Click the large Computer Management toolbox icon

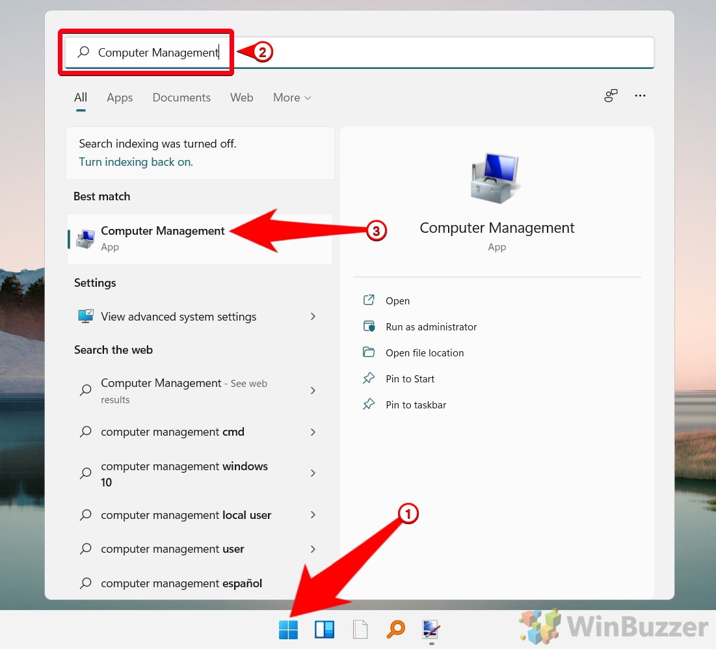coord(496,178)
